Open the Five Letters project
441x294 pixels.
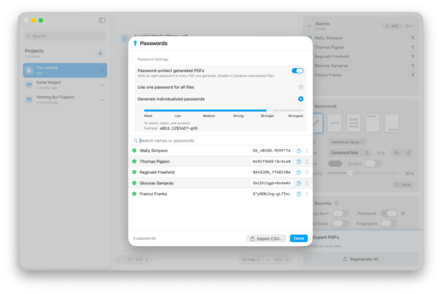[x=65, y=70]
